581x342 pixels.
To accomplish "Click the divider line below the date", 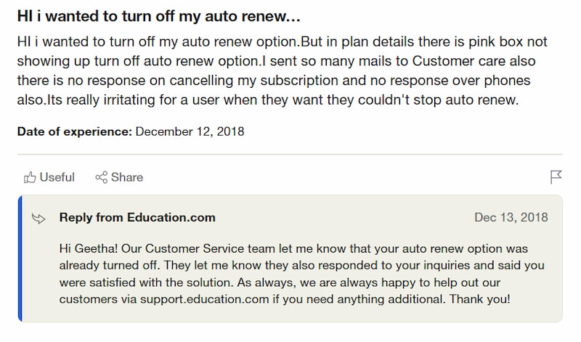I will pos(290,154).
